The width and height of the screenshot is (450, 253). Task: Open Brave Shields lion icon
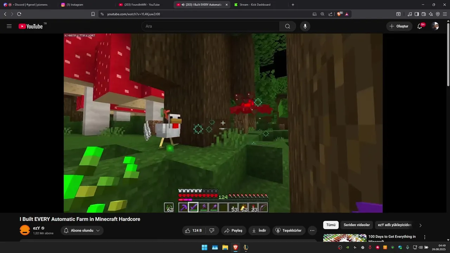tap(340, 14)
